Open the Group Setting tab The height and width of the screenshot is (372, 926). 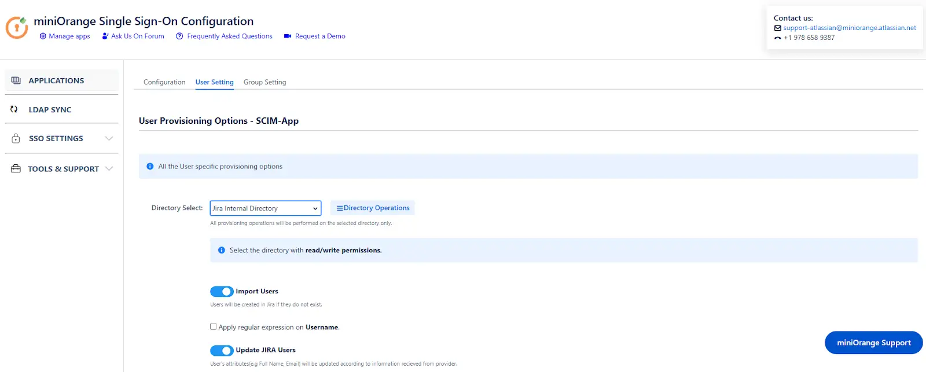point(265,82)
